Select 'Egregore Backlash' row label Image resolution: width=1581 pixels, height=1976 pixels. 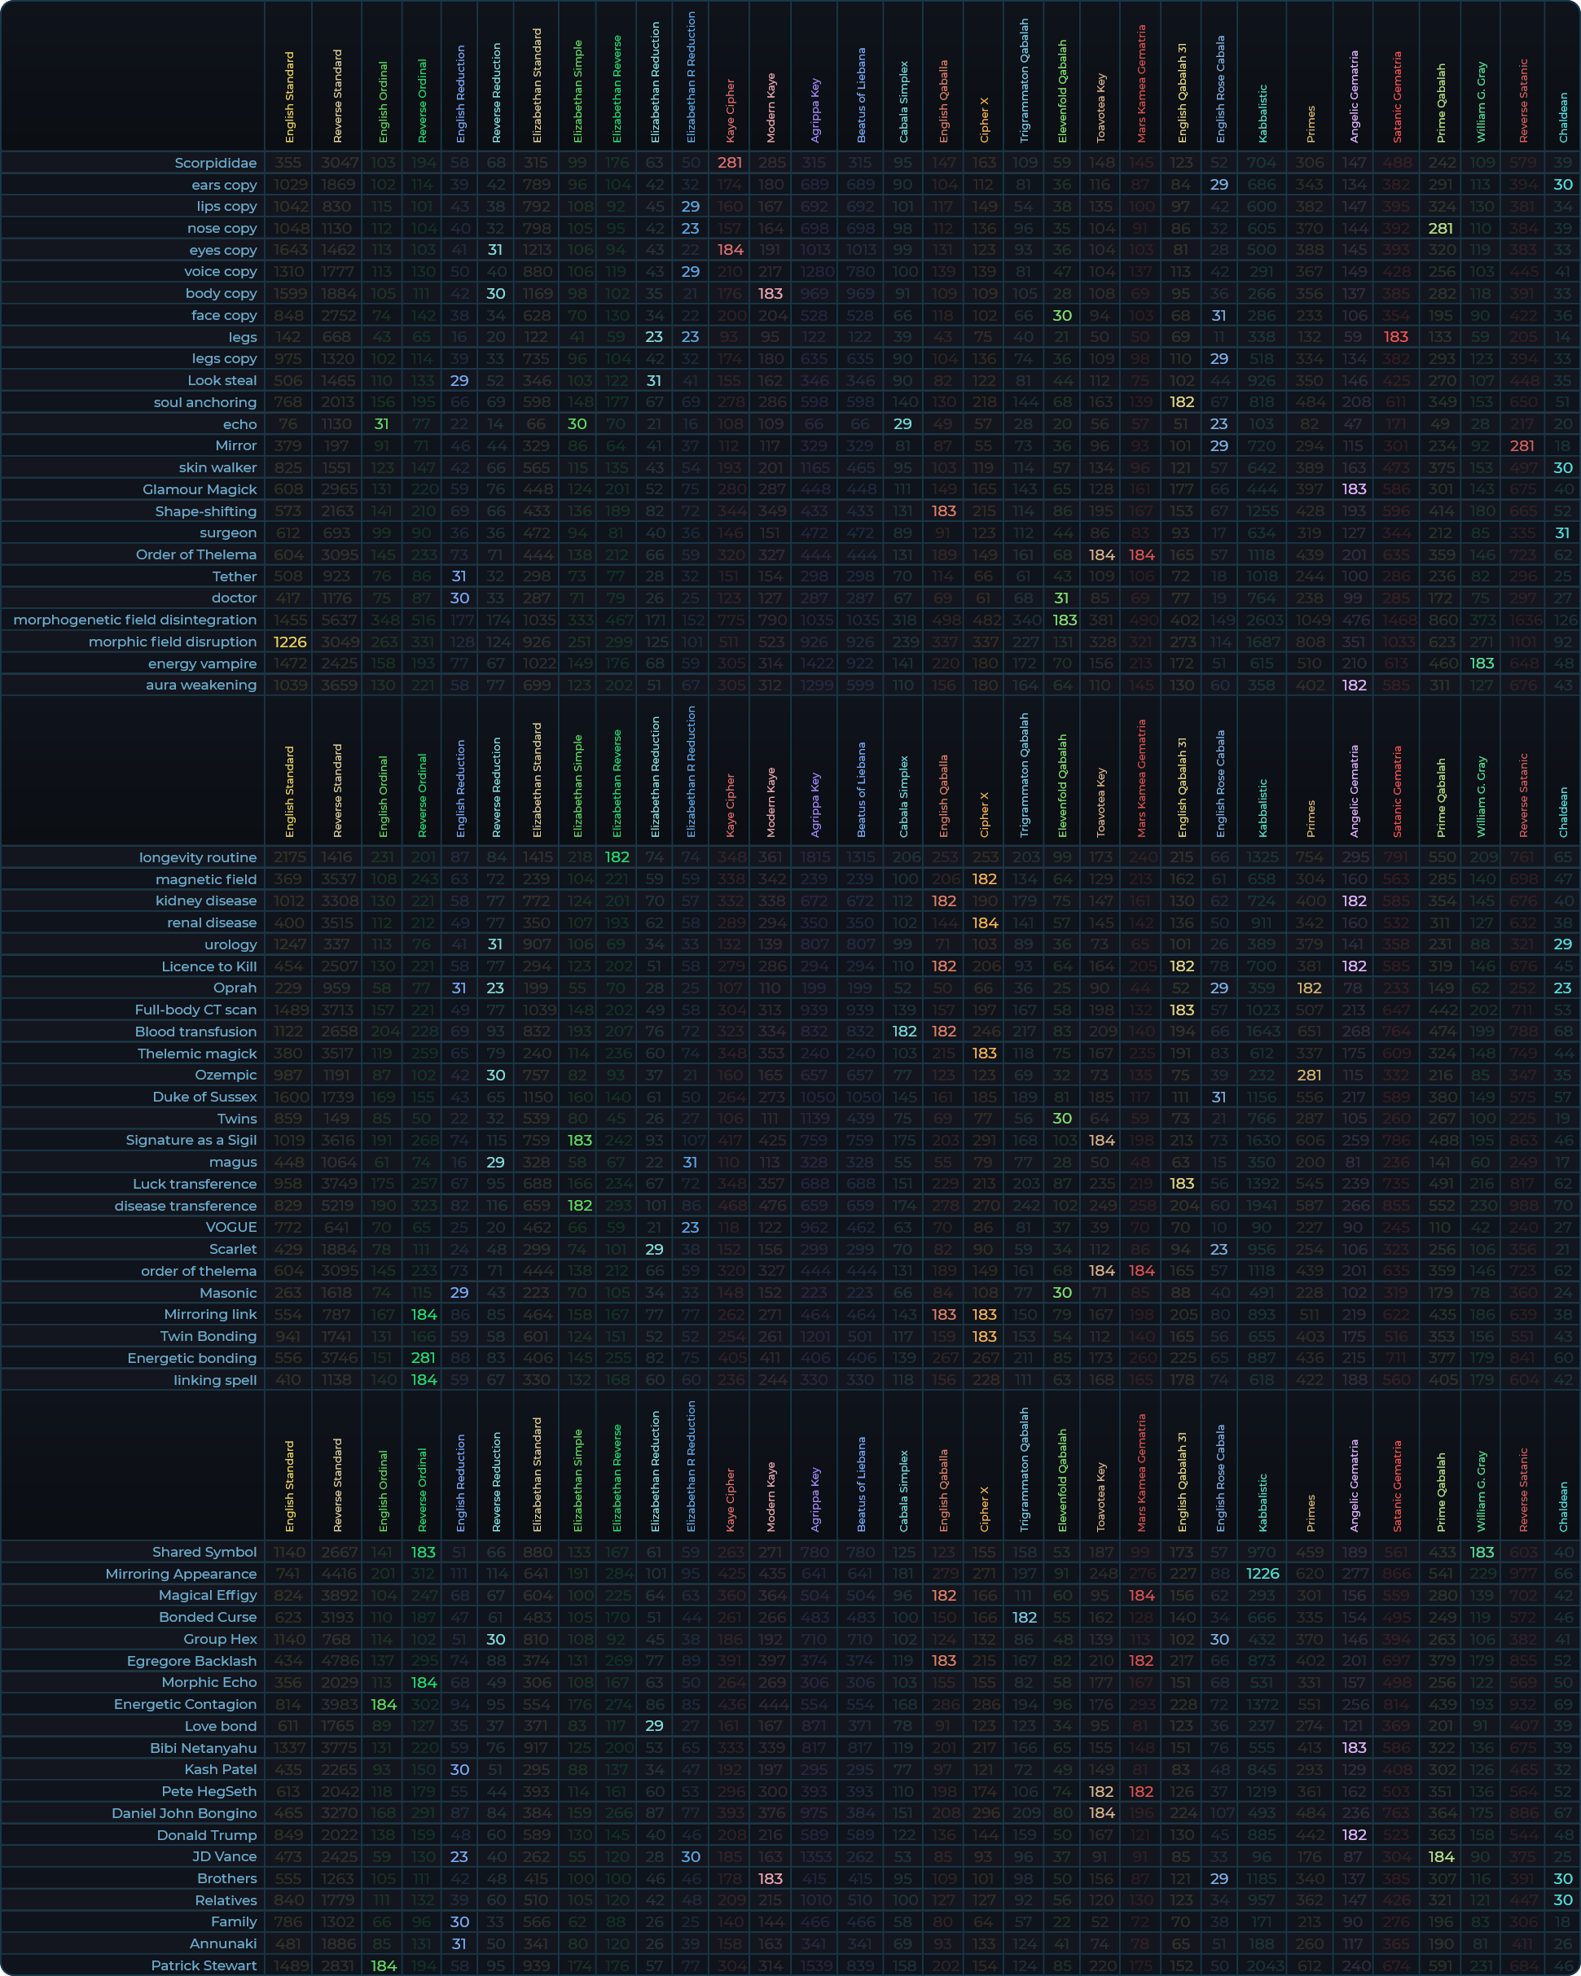[191, 1661]
